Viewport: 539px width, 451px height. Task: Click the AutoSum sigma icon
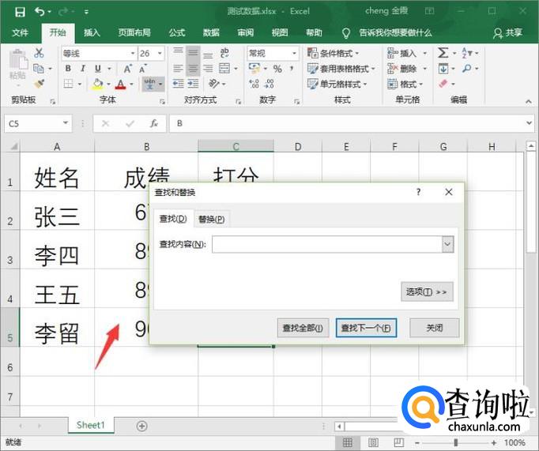point(443,53)
